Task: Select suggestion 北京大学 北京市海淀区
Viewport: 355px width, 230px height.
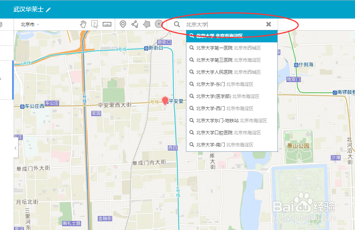Action: point(232,36)
